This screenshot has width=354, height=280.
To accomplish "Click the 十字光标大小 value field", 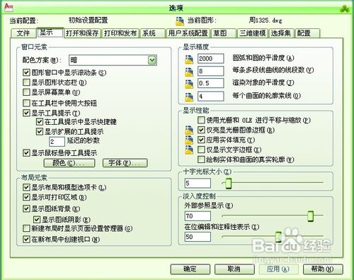I will [198, 184].
